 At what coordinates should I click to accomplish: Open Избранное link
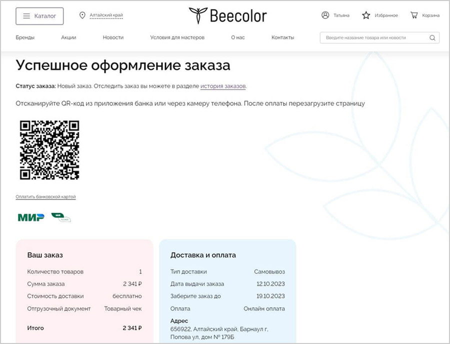tap(386, 15)
